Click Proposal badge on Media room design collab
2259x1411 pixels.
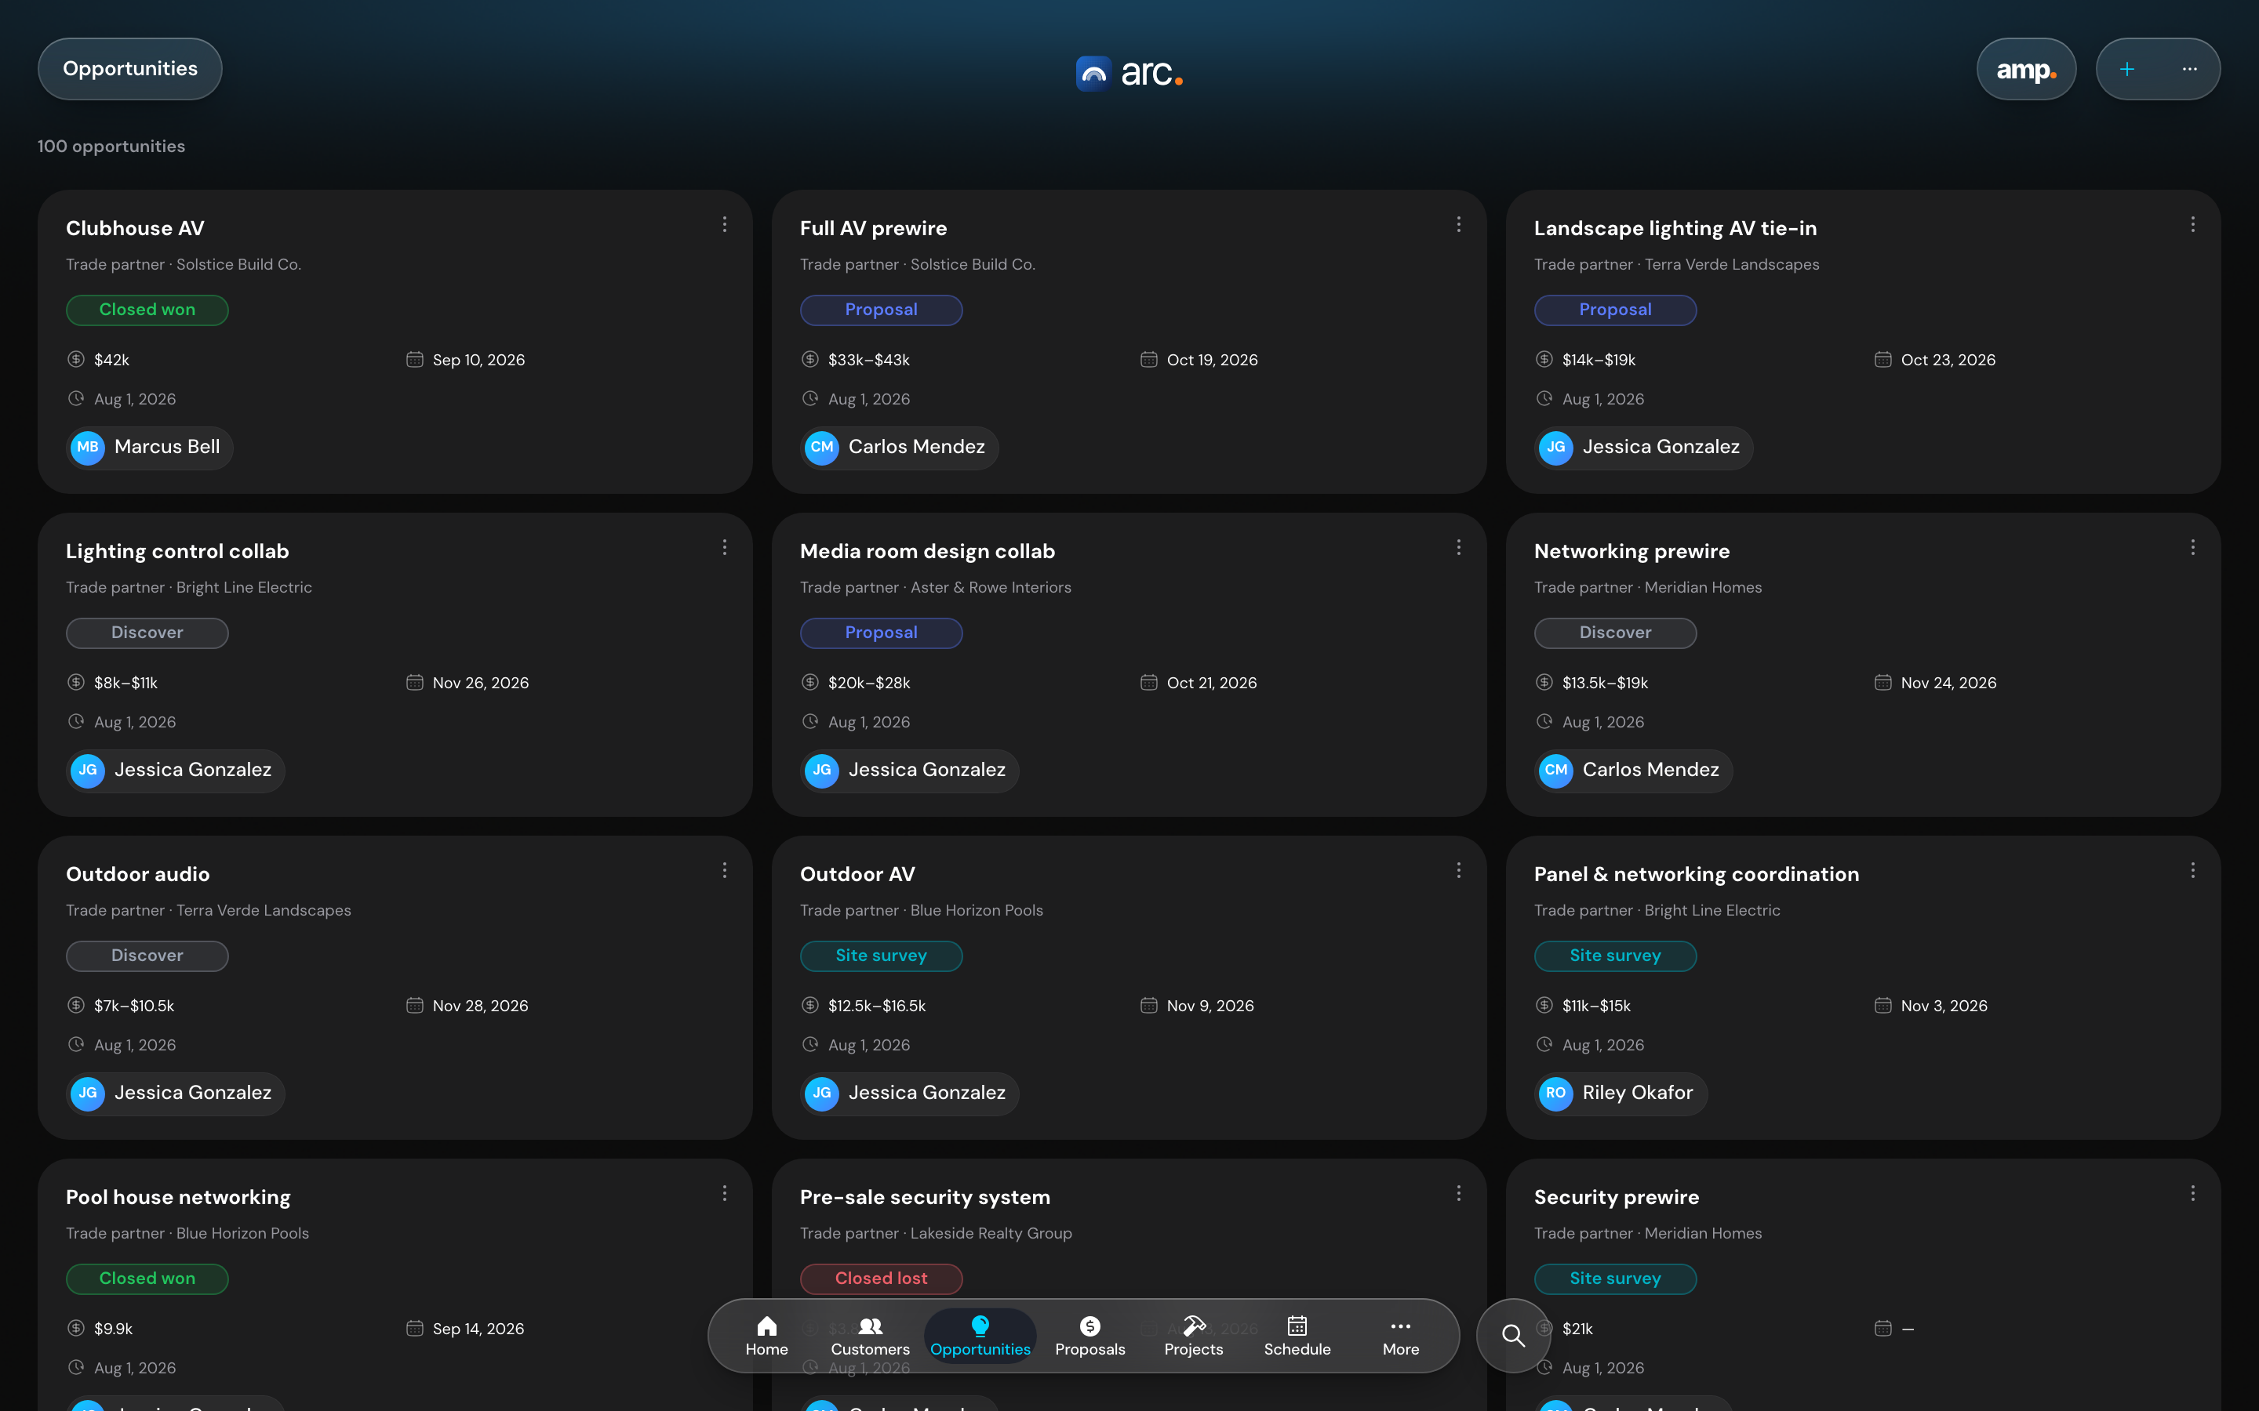(x=881, y=633)
